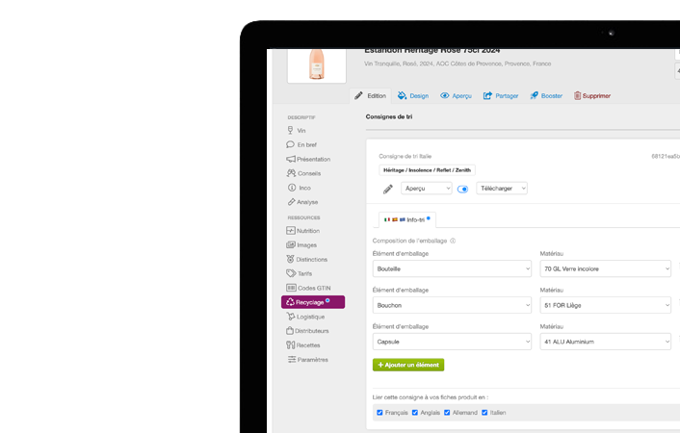Click the trash icon beside Supprimer
Image resolution: width=680 pixels, height=433 pixels.
(577, 96)
